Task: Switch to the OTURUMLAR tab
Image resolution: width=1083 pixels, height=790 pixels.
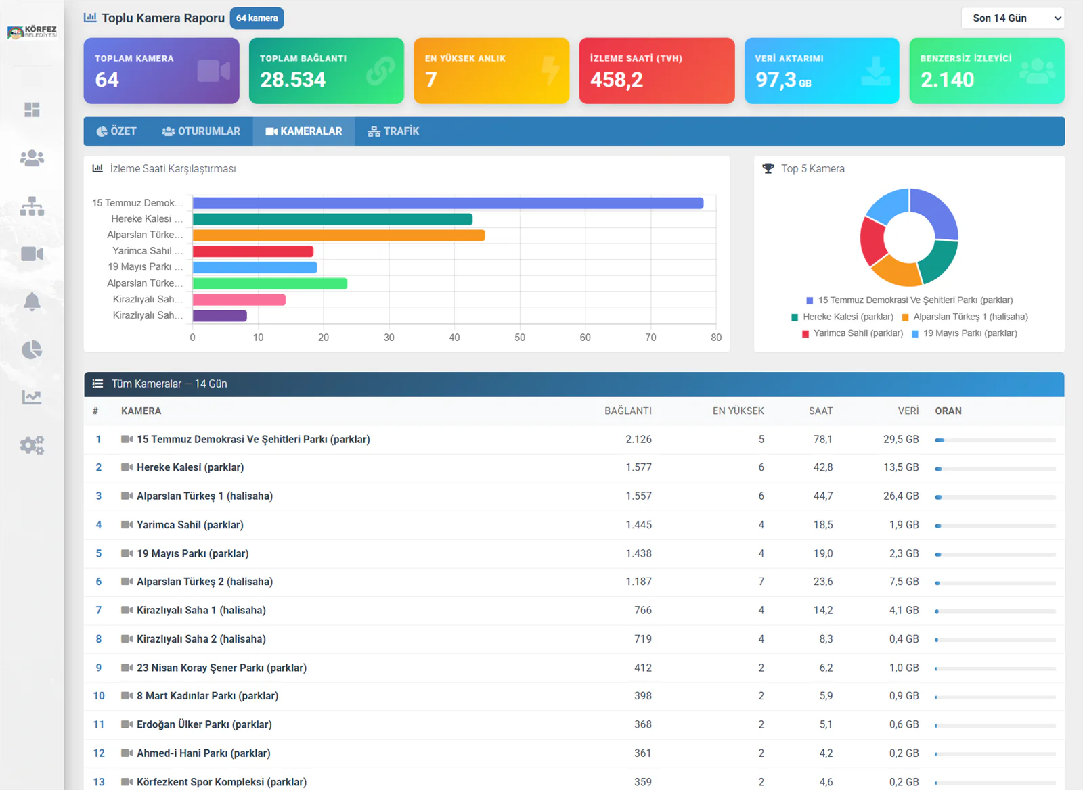Action: pos(201,131)
